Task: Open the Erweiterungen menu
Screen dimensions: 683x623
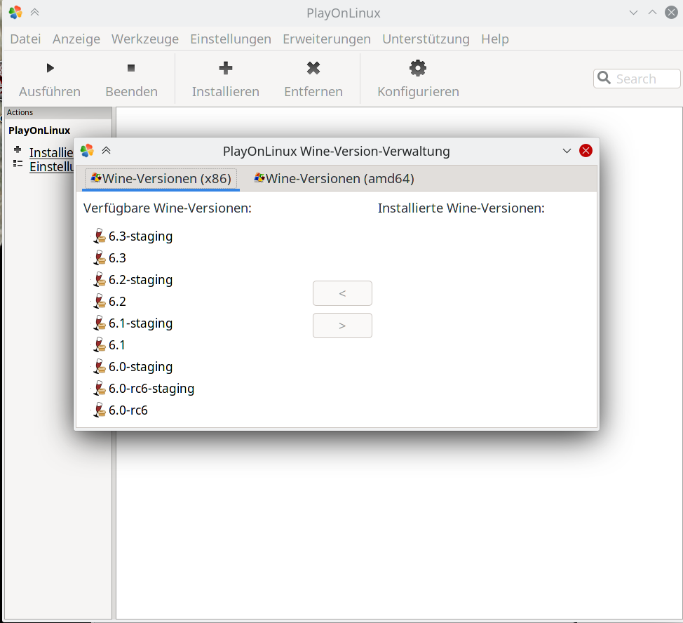Action: [x=327, y=39]
